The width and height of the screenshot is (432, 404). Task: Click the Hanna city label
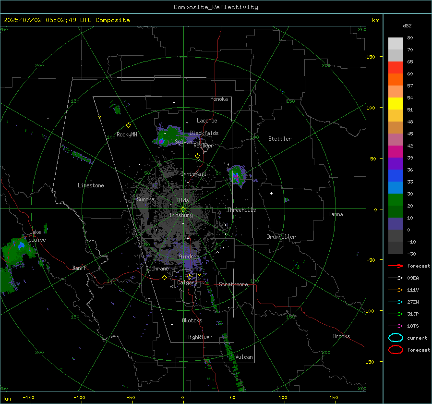coord(336,214)
